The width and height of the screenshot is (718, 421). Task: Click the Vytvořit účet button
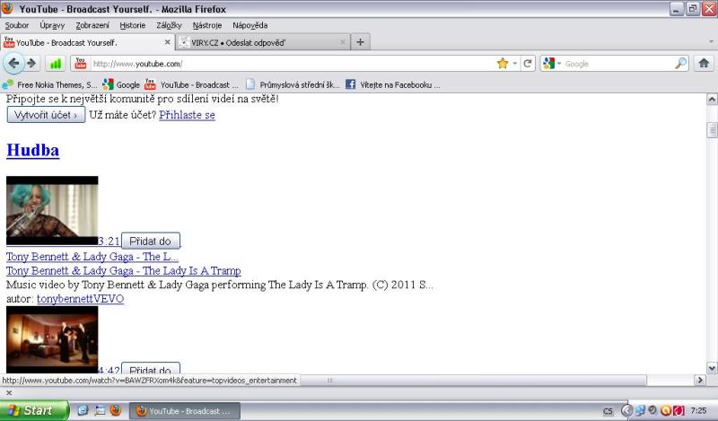pyautogui.click(x=46, y=115)
